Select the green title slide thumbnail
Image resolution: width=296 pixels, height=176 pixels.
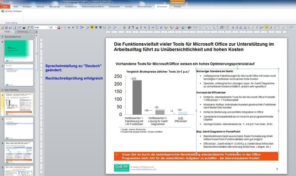coord(19,51)
